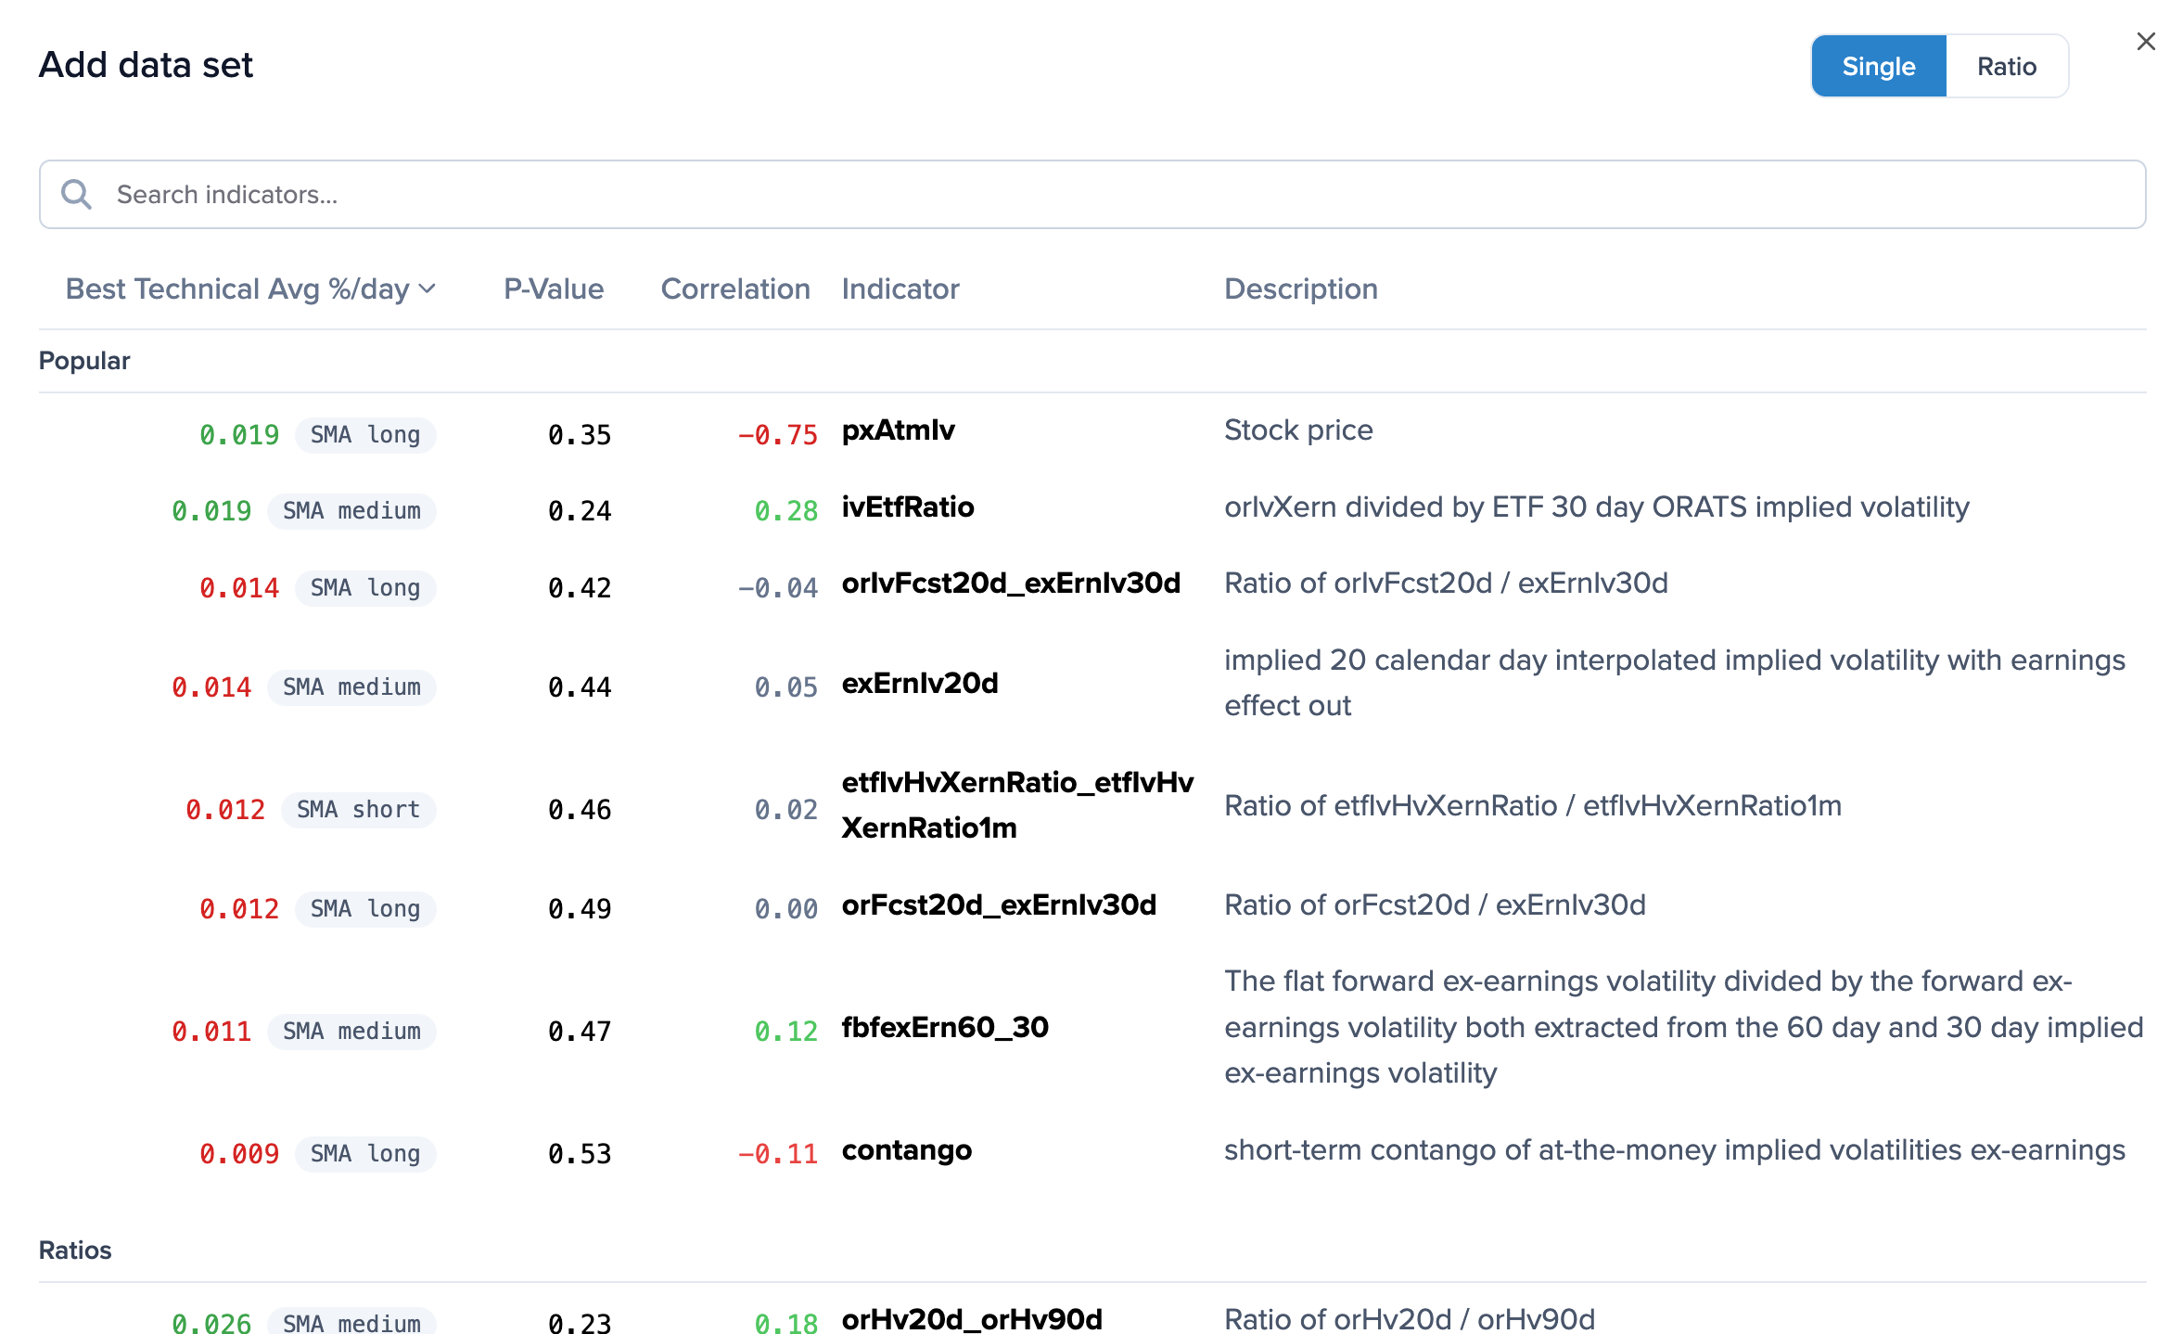Viewport: 2183px width, 1334px height.
Task: Click SMA short badge in table
Action: [358, 810]
